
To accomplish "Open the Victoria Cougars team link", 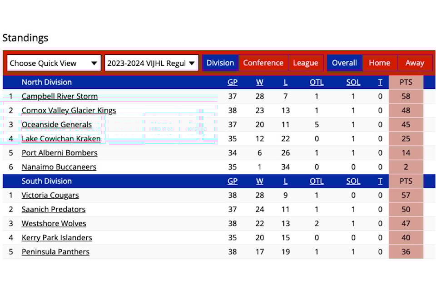I will (x=50, y=195).
